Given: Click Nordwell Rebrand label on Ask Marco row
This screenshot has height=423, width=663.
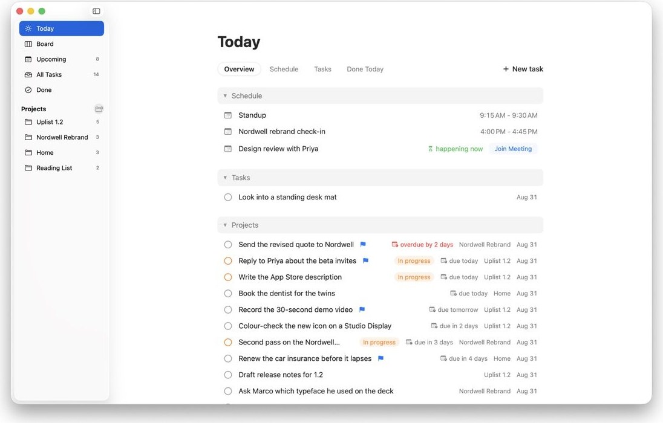Looking at the screenshot, I should [485, 392].
